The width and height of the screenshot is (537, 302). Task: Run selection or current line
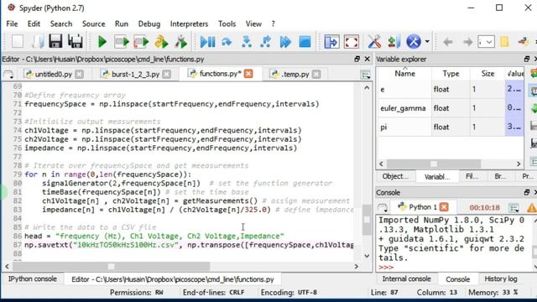tap(161, 42)
